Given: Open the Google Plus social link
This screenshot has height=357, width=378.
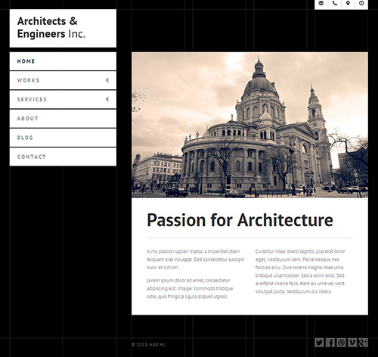Looking at the screenshot, I should 363,343.
